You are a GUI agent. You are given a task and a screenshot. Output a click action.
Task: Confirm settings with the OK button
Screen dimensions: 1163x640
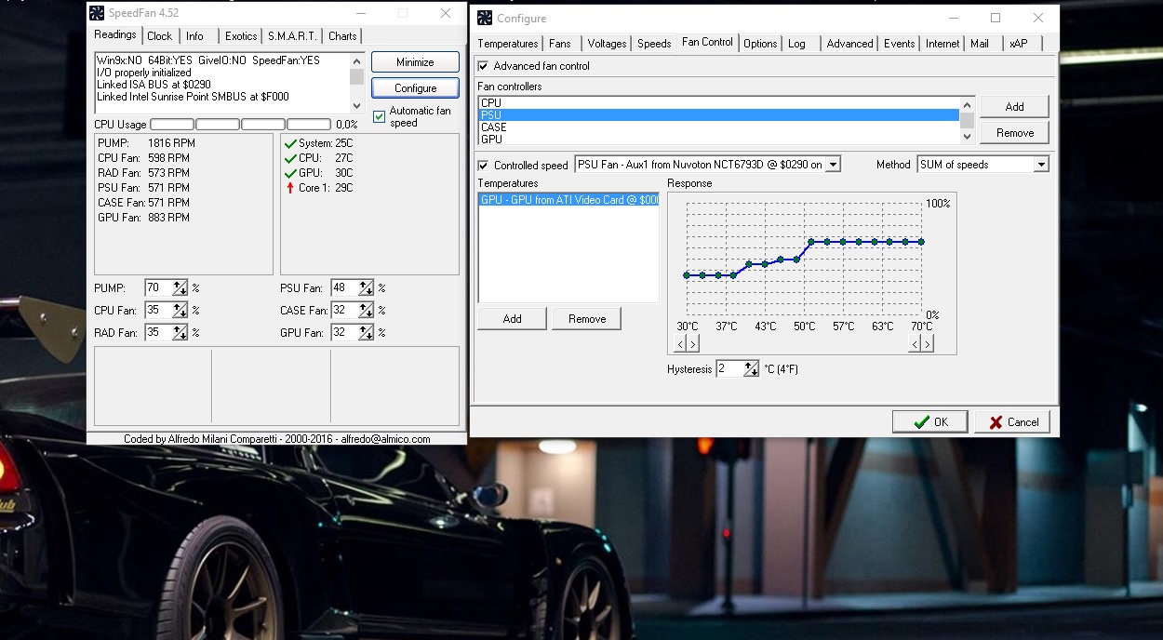coord(929,422)
